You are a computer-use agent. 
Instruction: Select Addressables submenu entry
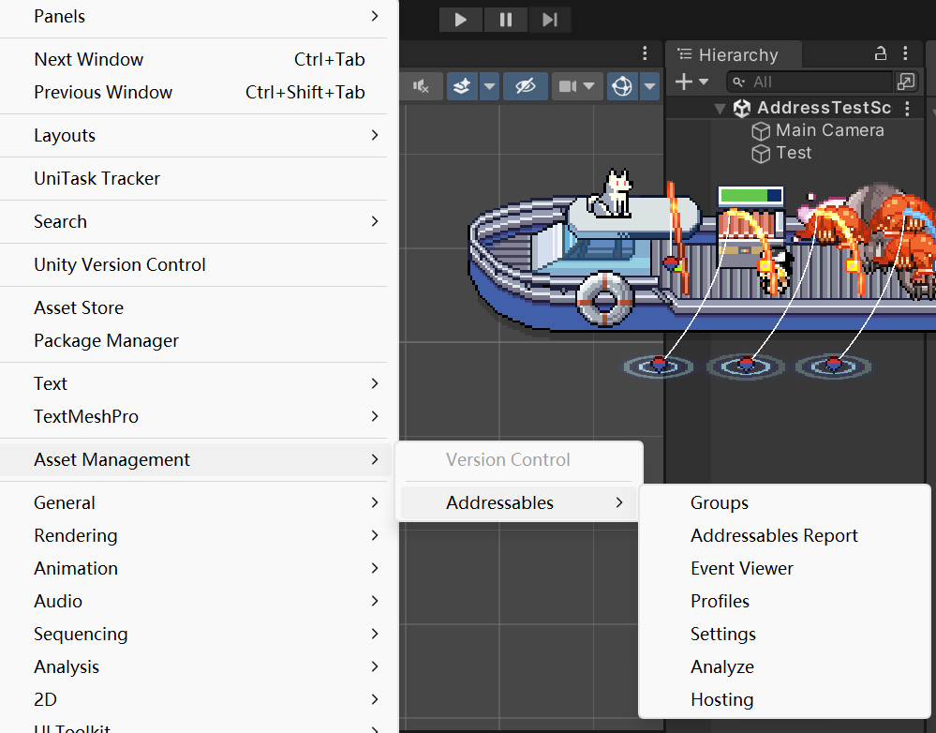[519, 503]
